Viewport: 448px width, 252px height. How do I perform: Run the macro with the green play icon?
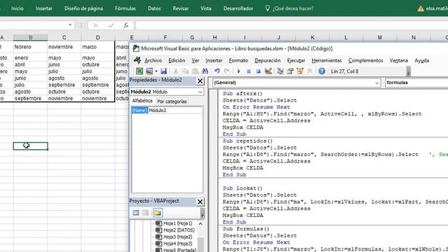click(x=239, y=71)
